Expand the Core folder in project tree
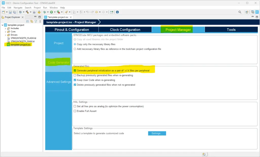The image size is (260, 157). (x=5, y=32)
